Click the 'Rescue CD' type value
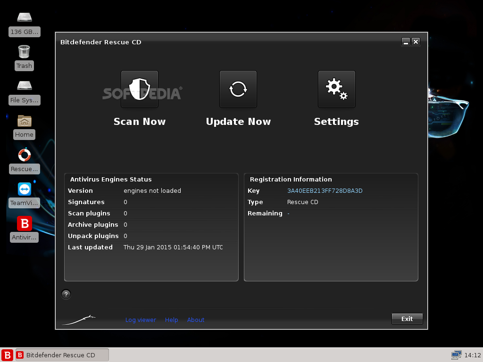The height and width of the screenshot is (362, 483). (302, 202)
